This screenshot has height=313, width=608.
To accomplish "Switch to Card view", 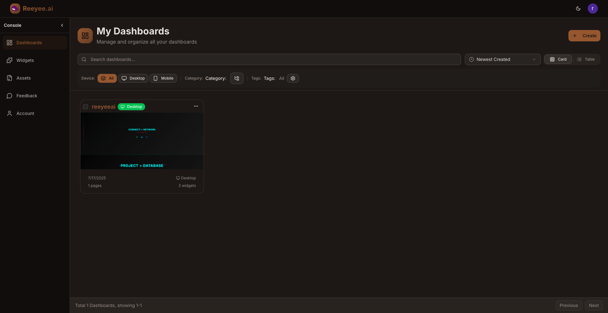I will (x=558, y=59).
